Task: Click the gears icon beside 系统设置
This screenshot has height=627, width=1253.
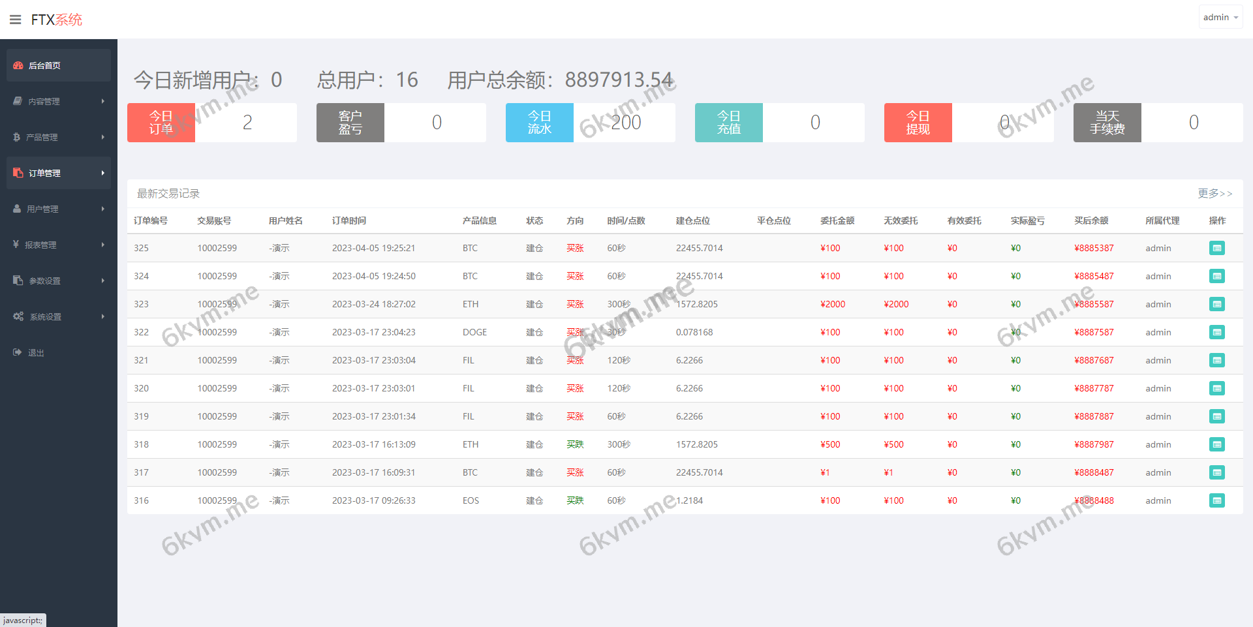Action: coord(18,316)
